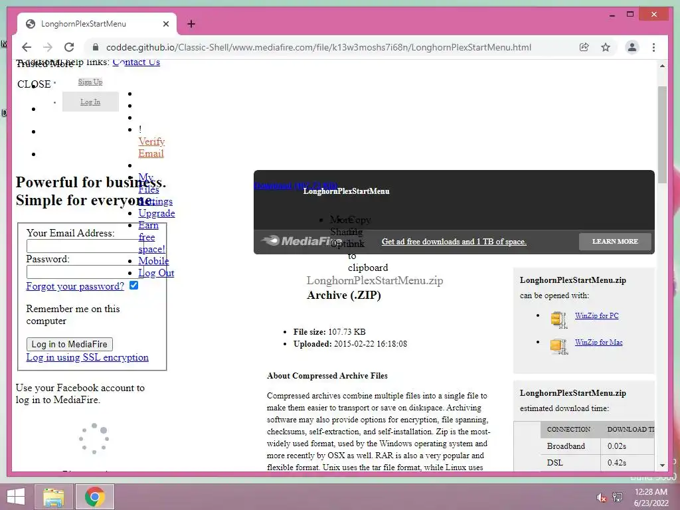
Task: Click the CONNECTION column header
Action: 568,430
